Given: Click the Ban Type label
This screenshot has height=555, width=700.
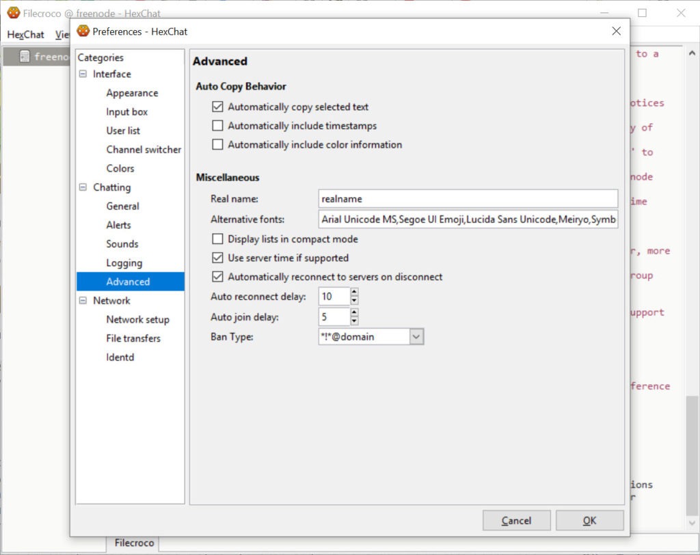Looking at the screenshot, I should pos(232,337).
